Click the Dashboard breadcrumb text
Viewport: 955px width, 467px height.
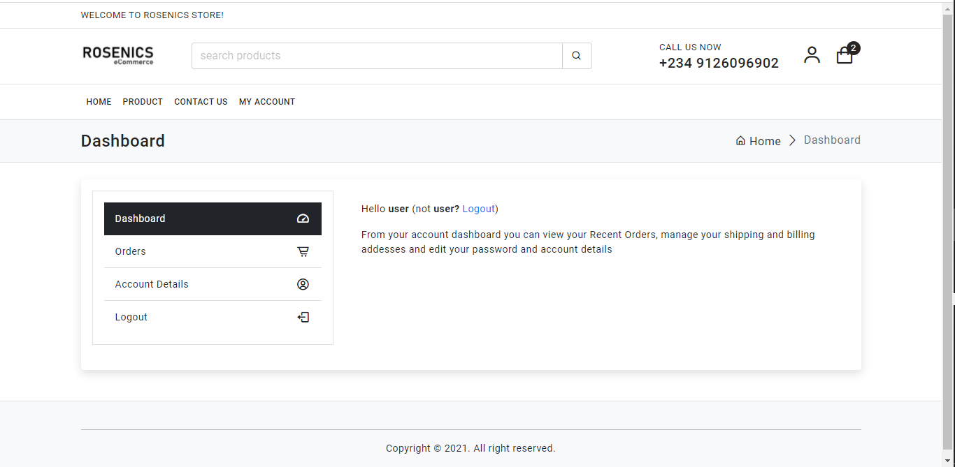pos(832,140)
